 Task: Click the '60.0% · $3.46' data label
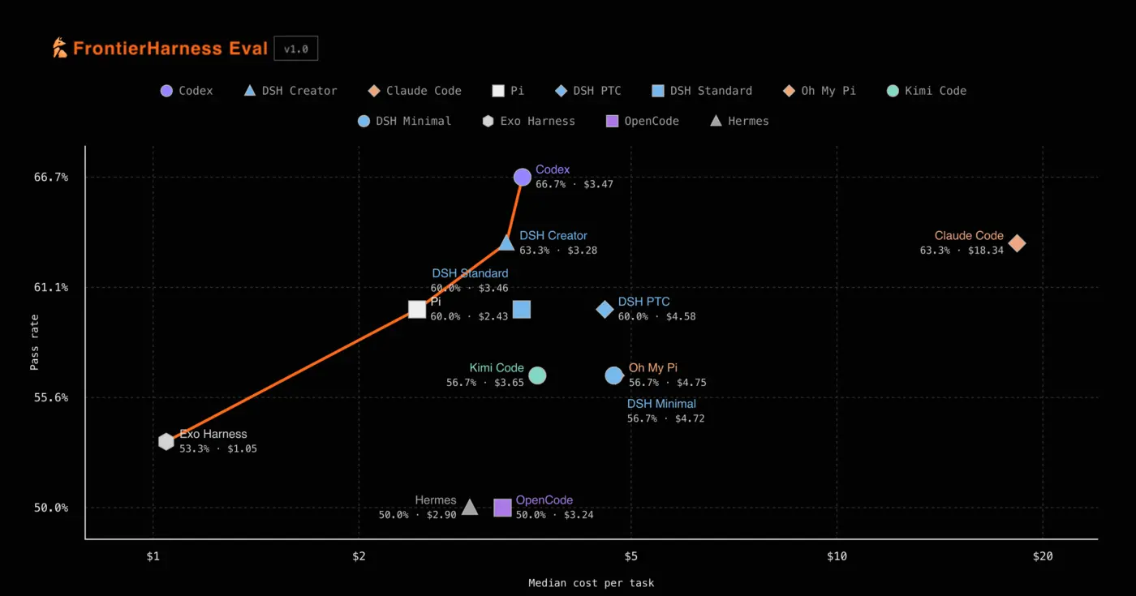pos(470,288)
